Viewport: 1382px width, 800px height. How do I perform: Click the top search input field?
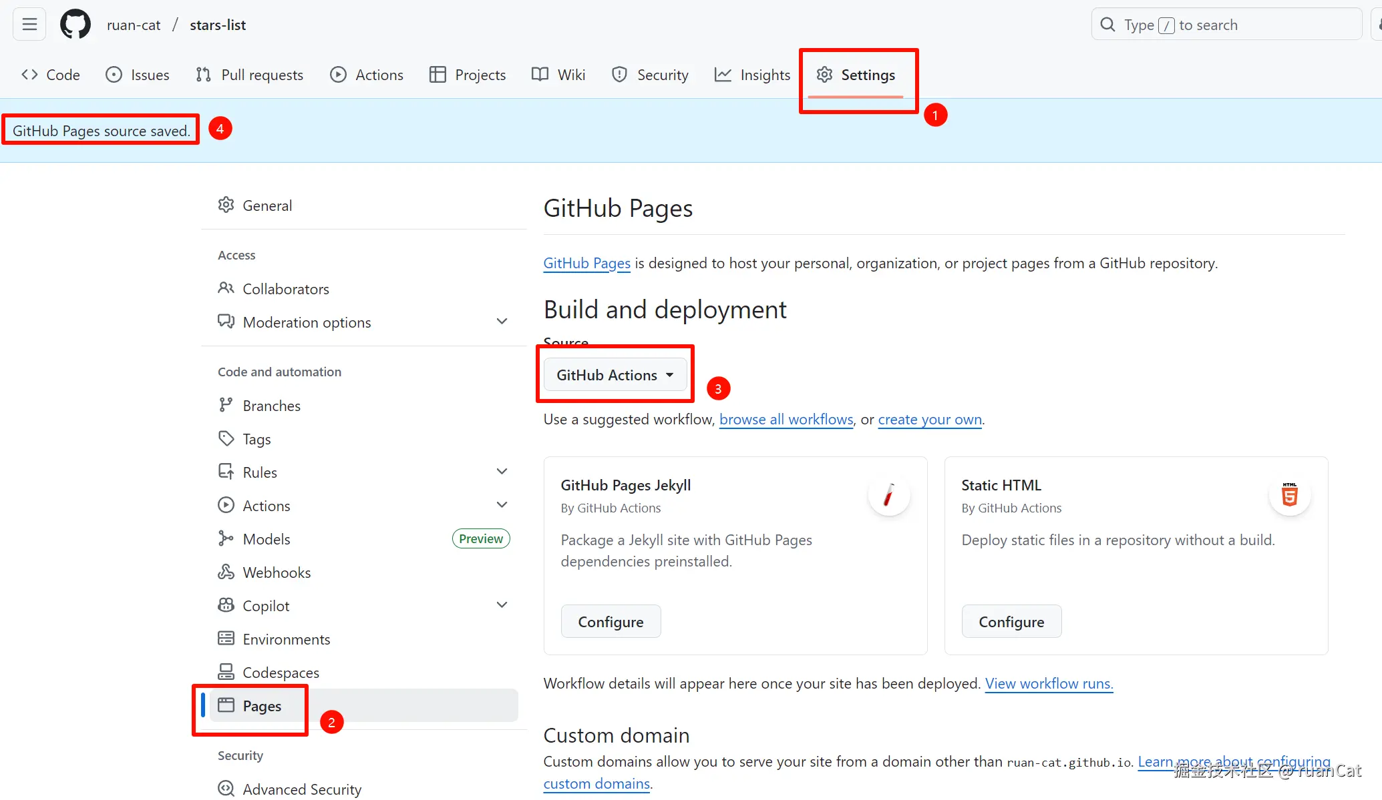[x=1226, y=25]
